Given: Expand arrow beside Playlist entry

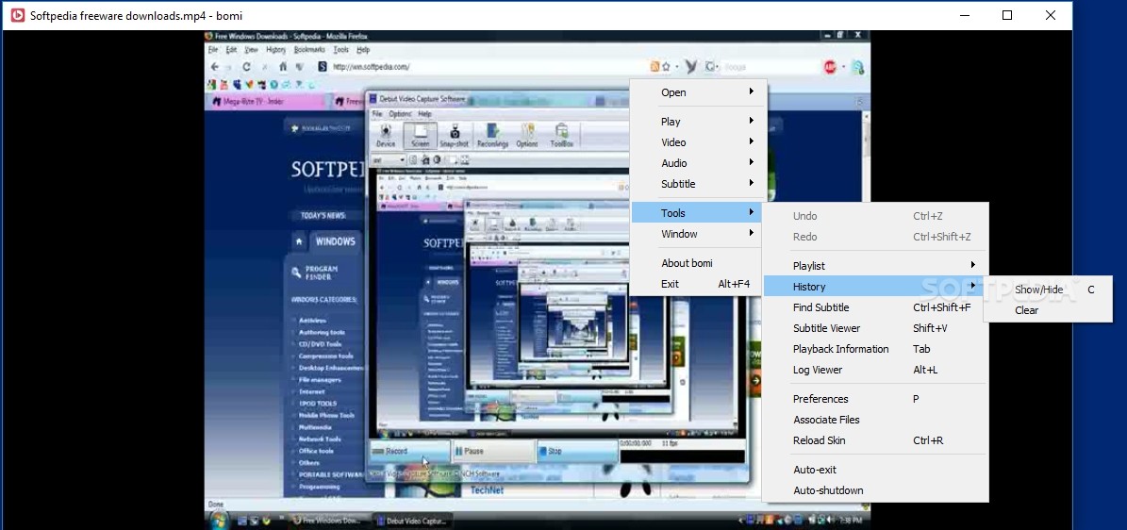Looking at the screenshot, I should pyautogui.click(x=973, y=265).
